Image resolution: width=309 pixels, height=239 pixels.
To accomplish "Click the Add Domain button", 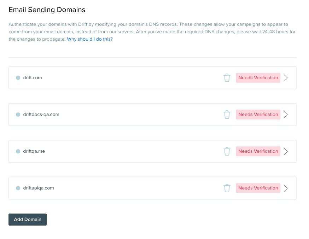I will (x=28, y=220).
